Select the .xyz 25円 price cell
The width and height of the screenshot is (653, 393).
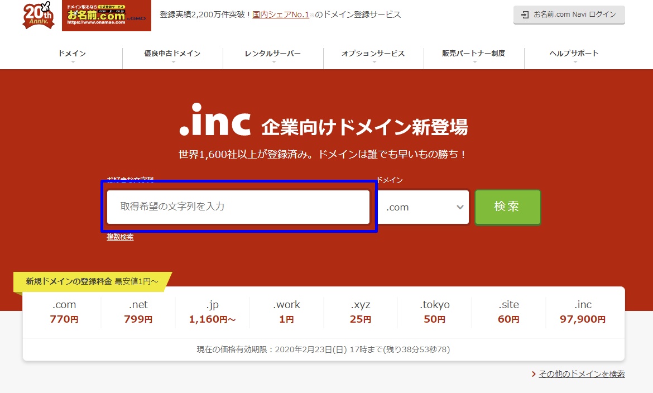361,312
